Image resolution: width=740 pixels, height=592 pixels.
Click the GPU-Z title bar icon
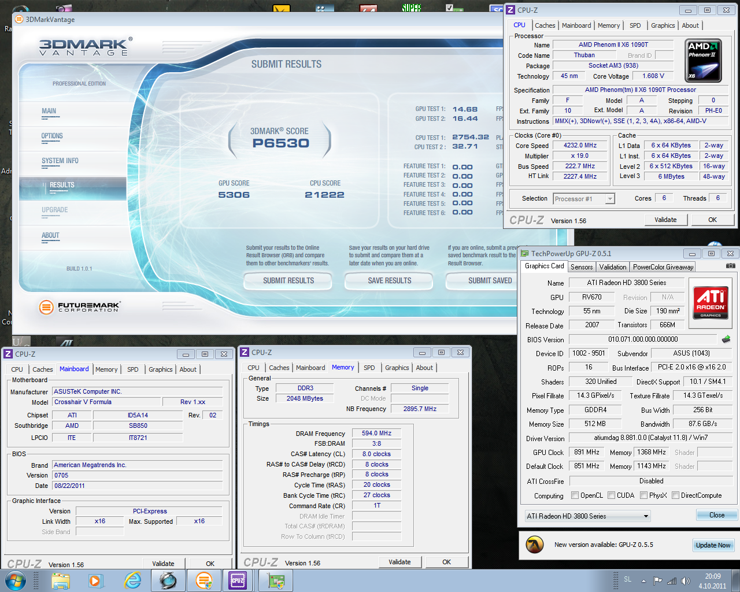point(524,253)
